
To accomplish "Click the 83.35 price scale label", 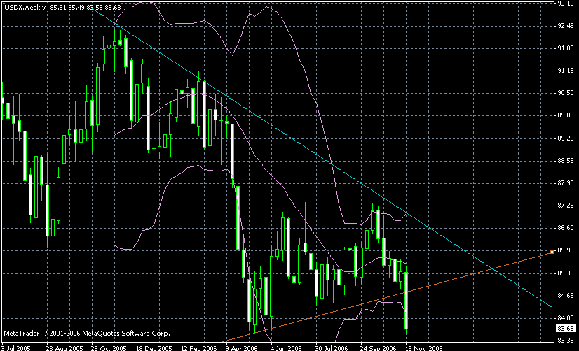I will [x=566, y=340].
